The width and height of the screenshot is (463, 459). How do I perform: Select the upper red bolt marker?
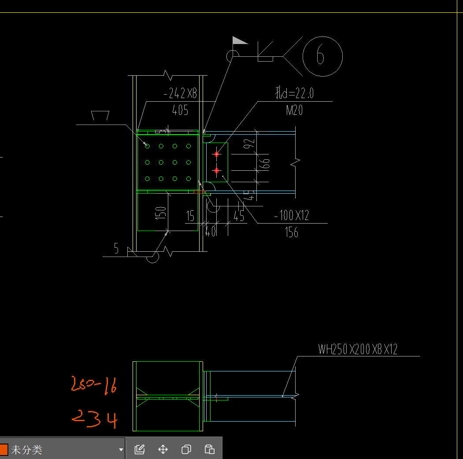[216, 154]
